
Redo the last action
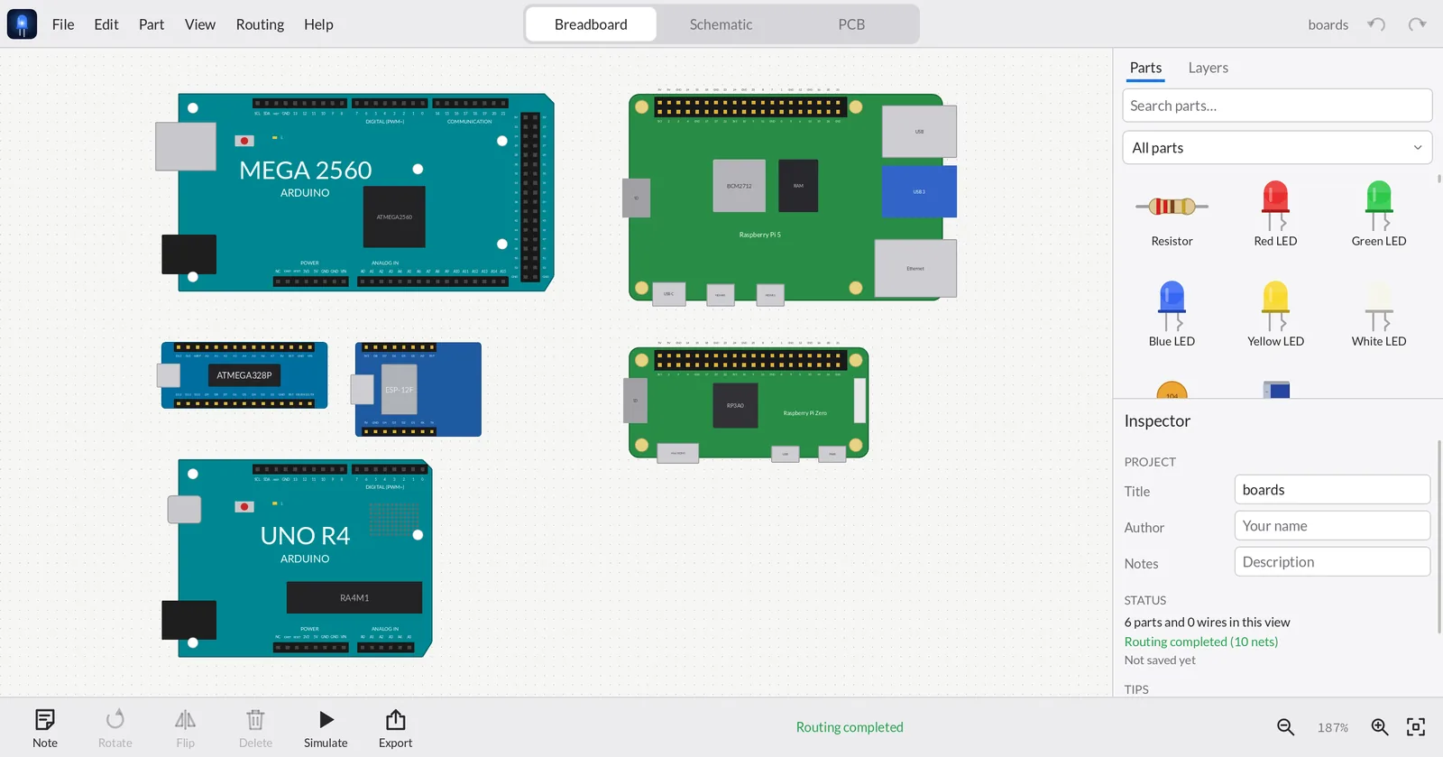point(1417,24)
